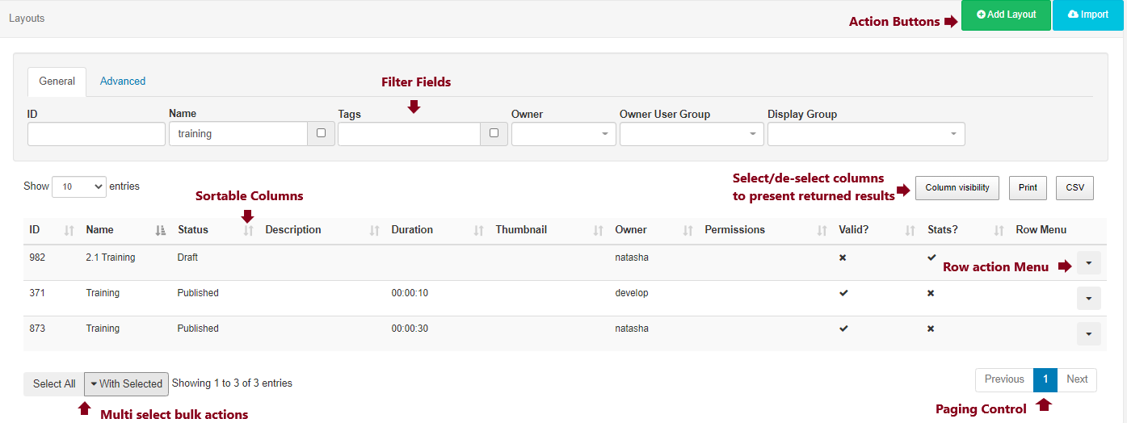The height and width of the screenshot is (423, 1127).
Task: Sort by Duration column arrows
Action: pyautogui.click(x=479, y=231)
